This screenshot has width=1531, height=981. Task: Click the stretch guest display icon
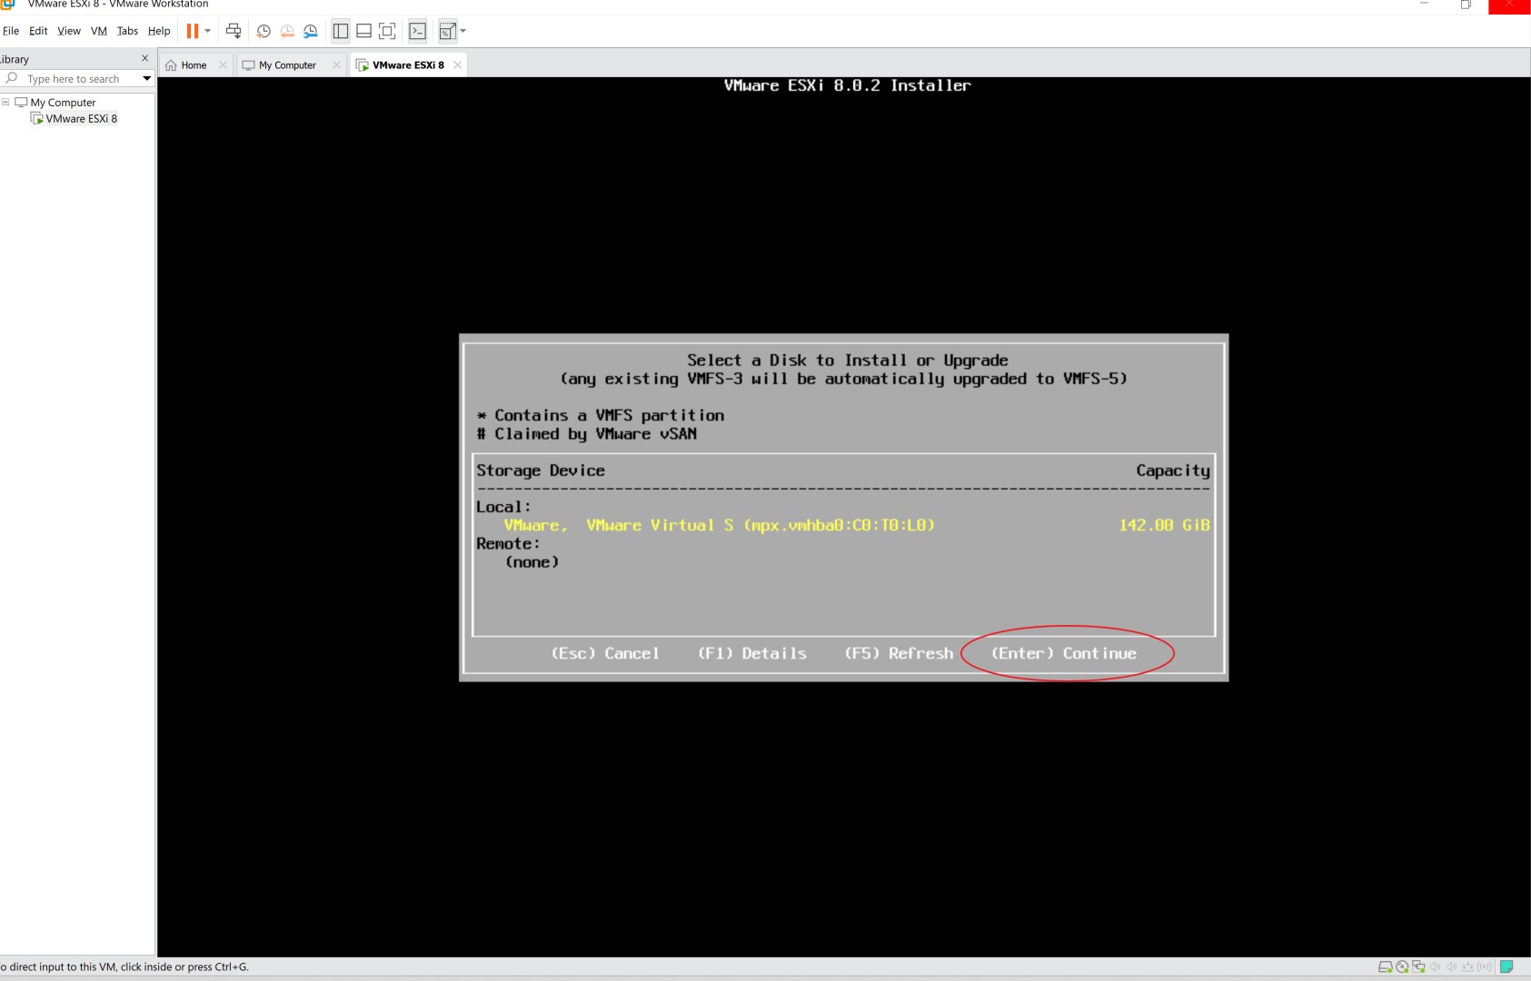point(447,31)
